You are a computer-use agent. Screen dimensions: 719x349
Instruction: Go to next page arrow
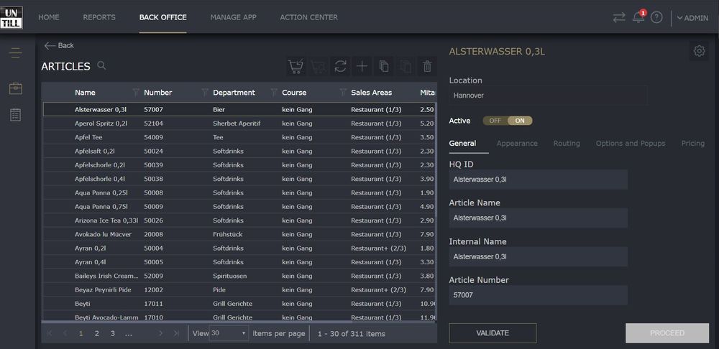coord(161,333)
